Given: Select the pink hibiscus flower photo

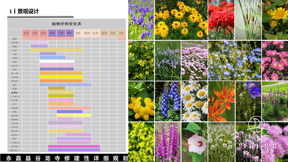Looking at the screenshot, I should (x=194, y=142).
